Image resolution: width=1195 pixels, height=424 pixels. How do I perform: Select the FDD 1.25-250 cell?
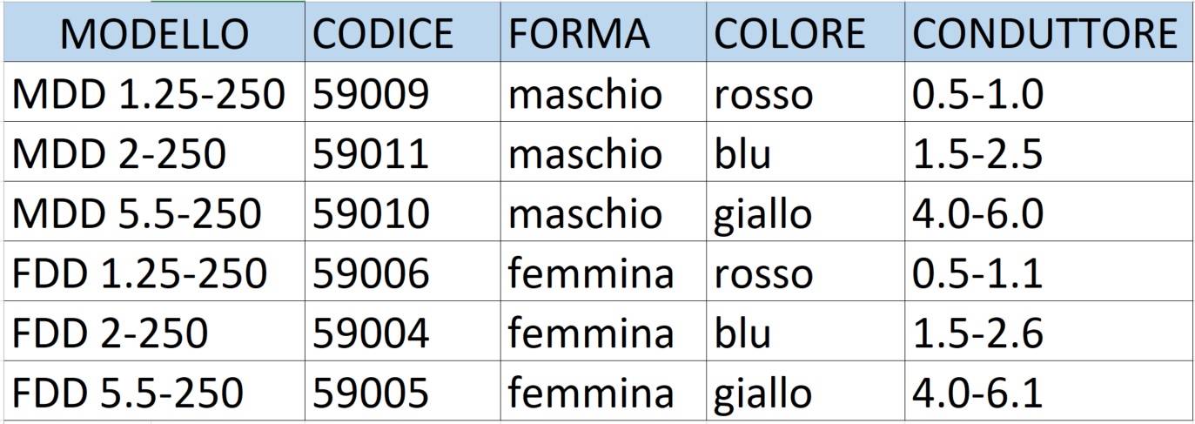point(154,273)
